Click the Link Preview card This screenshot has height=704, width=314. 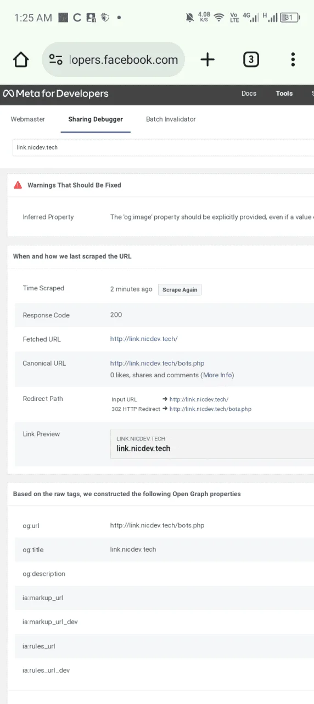point(212,444)
